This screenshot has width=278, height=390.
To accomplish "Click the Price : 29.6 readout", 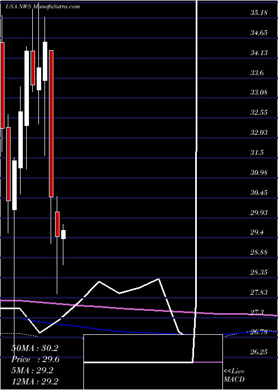I will pos(34,359).
